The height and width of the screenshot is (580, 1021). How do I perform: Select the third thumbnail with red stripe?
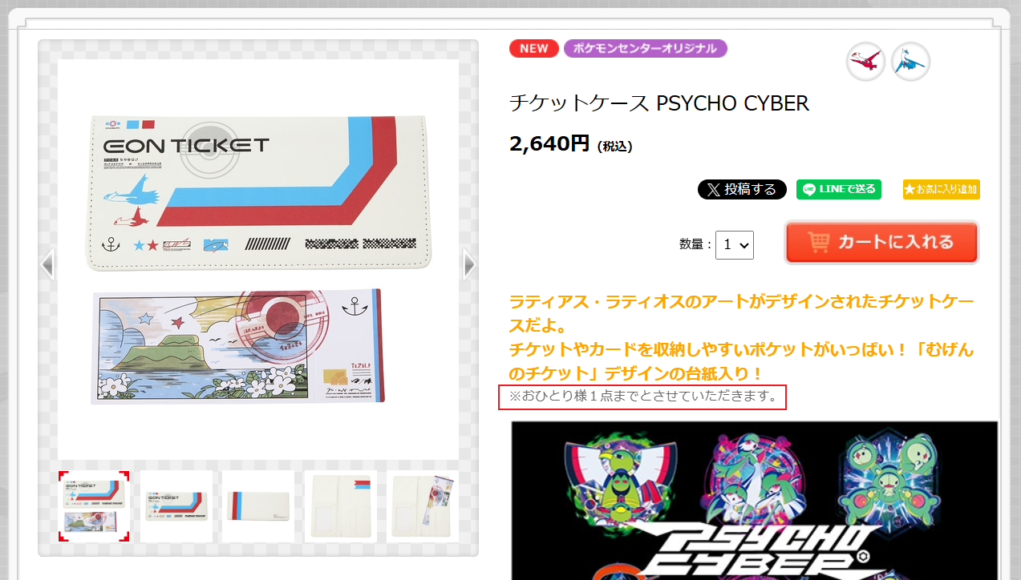258,506
